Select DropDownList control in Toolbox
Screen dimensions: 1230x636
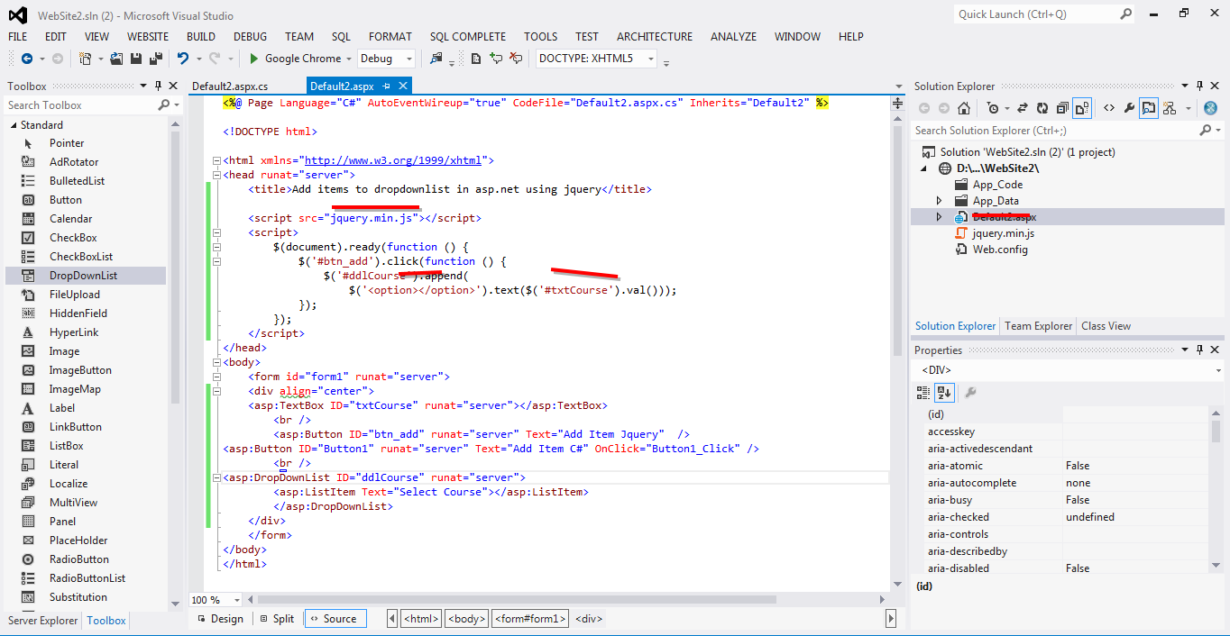(x=86, y=276)
